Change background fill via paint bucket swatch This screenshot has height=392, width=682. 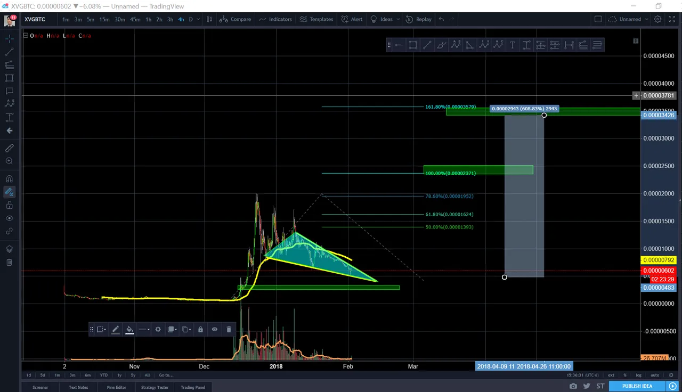coord(129,329)
